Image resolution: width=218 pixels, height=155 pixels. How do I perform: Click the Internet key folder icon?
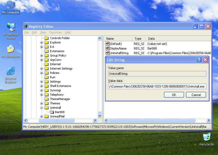coord(46,64)
